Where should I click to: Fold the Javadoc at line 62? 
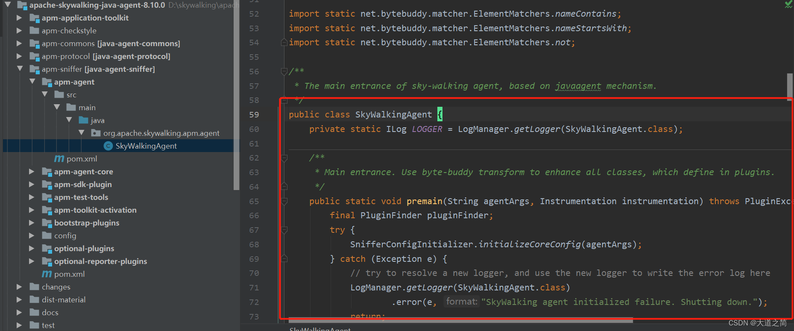point(284,158)
